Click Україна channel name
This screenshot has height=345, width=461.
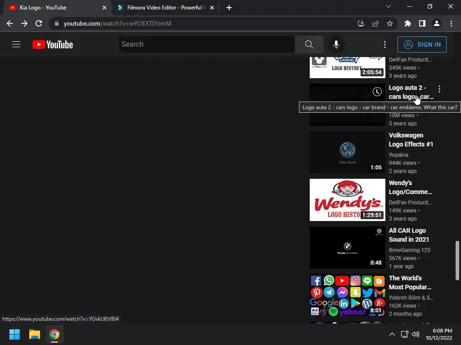398,155
